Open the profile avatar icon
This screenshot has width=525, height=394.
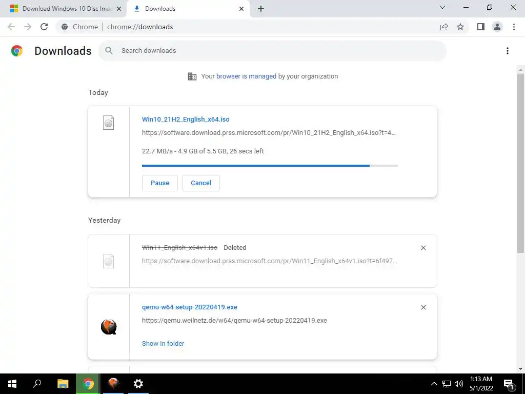(497, 27)
